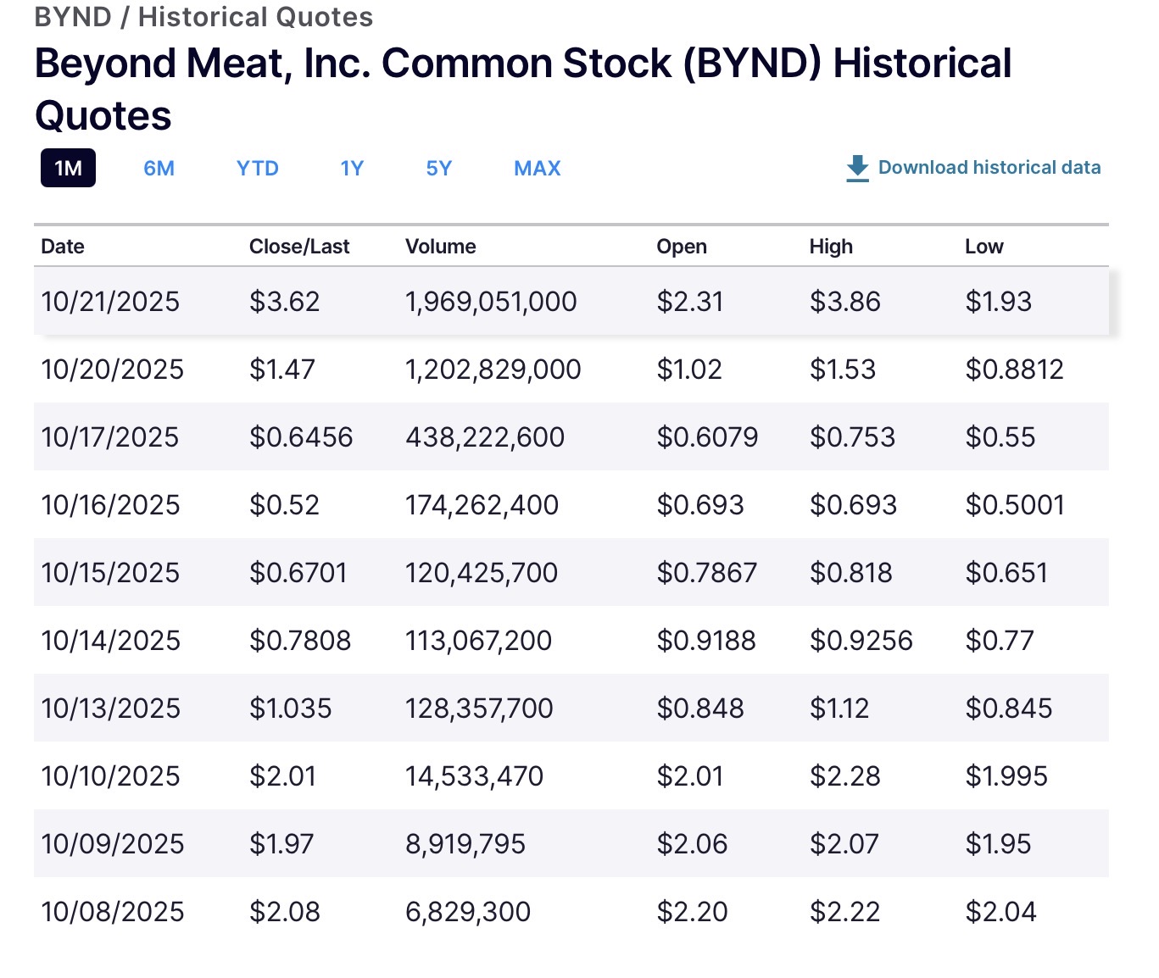1159x978 pixels.
Task: Click the Date column header
Action: pyautogui.click(x=63, y=247)
